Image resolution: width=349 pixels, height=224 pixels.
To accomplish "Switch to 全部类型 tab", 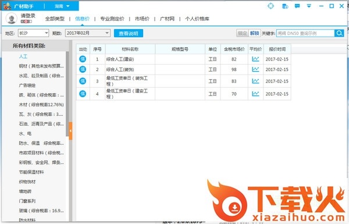I will [55, 19].
